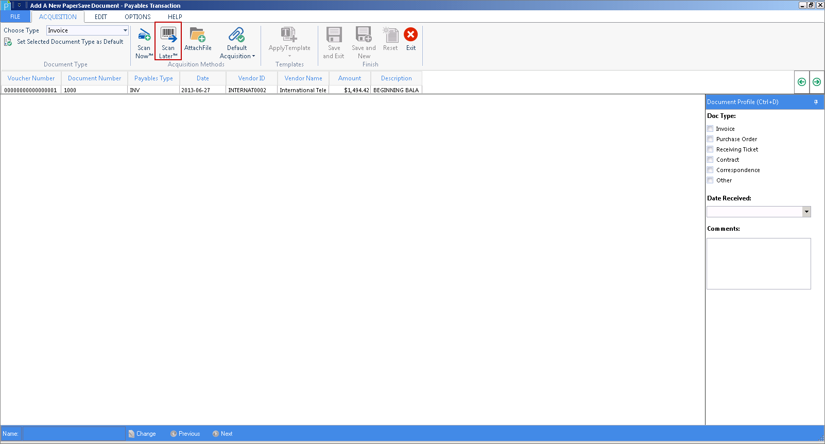Image resolution: width=825 pixels, height=444 pixels.
Task: Click the green right arrow navigation icon
Action: pyautogui.click(x=817, y=82)
